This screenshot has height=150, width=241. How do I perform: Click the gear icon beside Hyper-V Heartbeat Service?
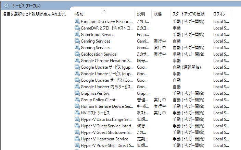pos(77,139)
